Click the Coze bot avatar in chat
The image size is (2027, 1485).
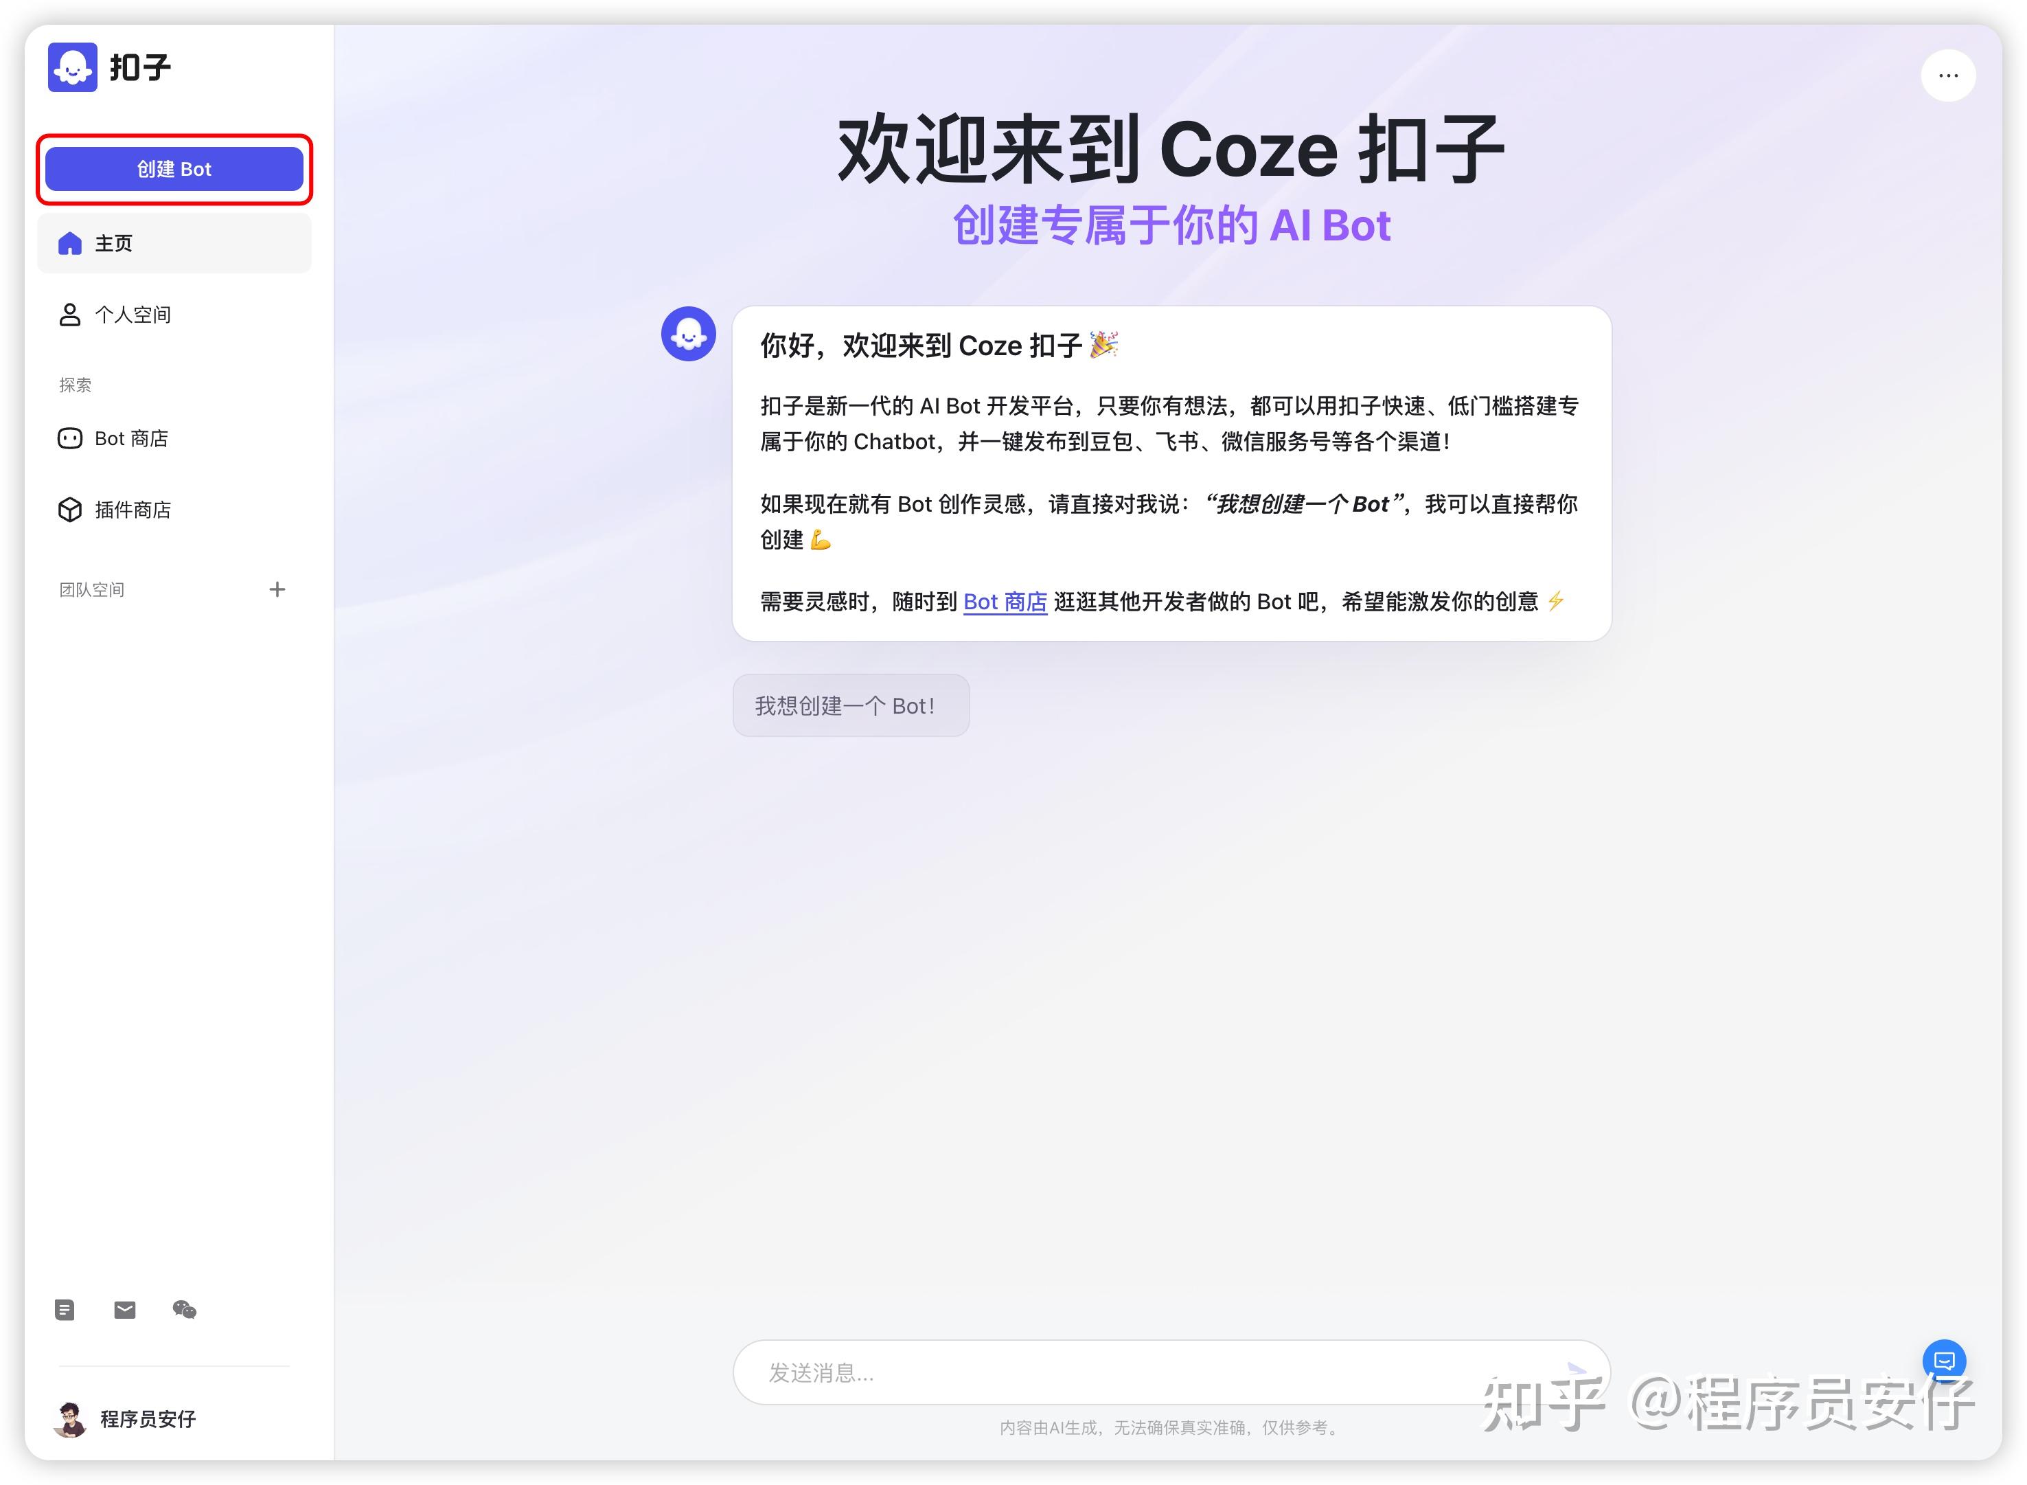[688, 335]
